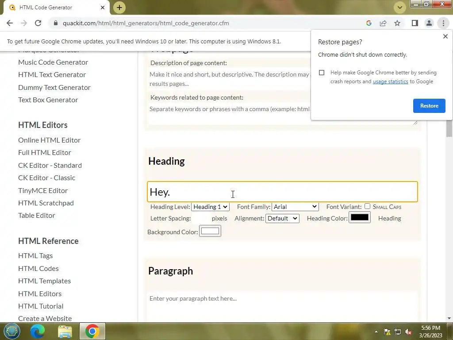This screenshot has height=340, width=453.
Task: Open the Action Center flag icon
Action: pyautogui.click(x=387, y=332)
